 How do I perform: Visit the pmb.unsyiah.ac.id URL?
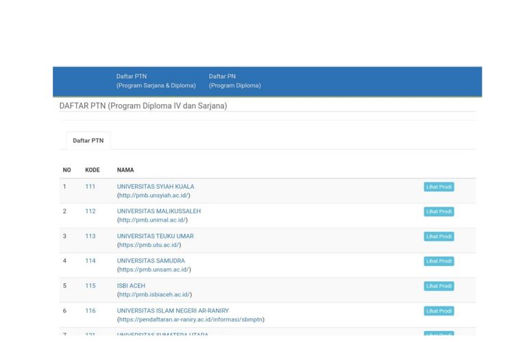(154, 196)
